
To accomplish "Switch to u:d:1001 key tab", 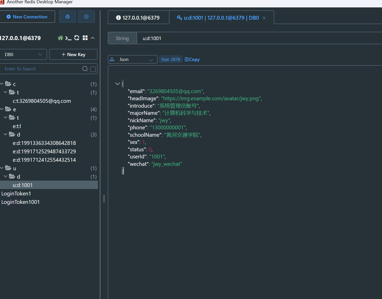I will 221,18.
